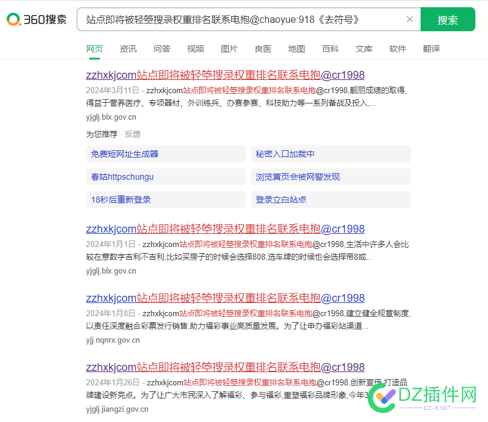Click yjglj.blx.gov.cn under the 2024年1月1日 result

point(111,271)
